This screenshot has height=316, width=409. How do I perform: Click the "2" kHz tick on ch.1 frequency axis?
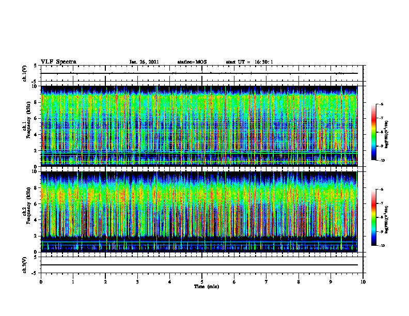(x=36, y=151)
